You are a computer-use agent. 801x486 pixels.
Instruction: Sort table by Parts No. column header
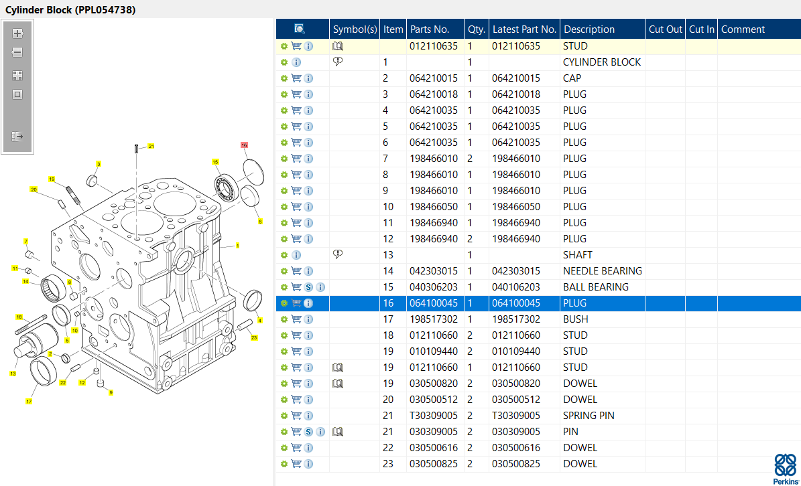point(430,29)
